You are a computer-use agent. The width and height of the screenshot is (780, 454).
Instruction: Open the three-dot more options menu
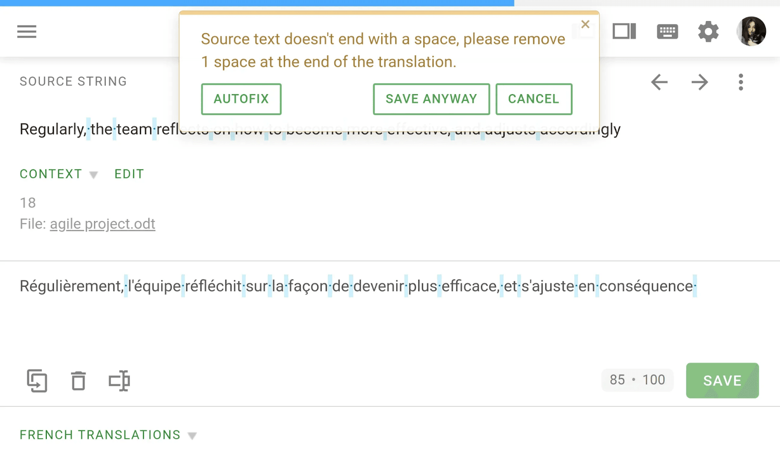tap(741, 82)
